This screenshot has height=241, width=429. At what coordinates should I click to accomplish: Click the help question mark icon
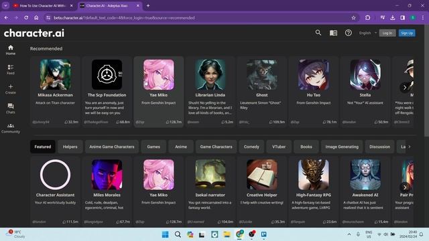point(349,33)
